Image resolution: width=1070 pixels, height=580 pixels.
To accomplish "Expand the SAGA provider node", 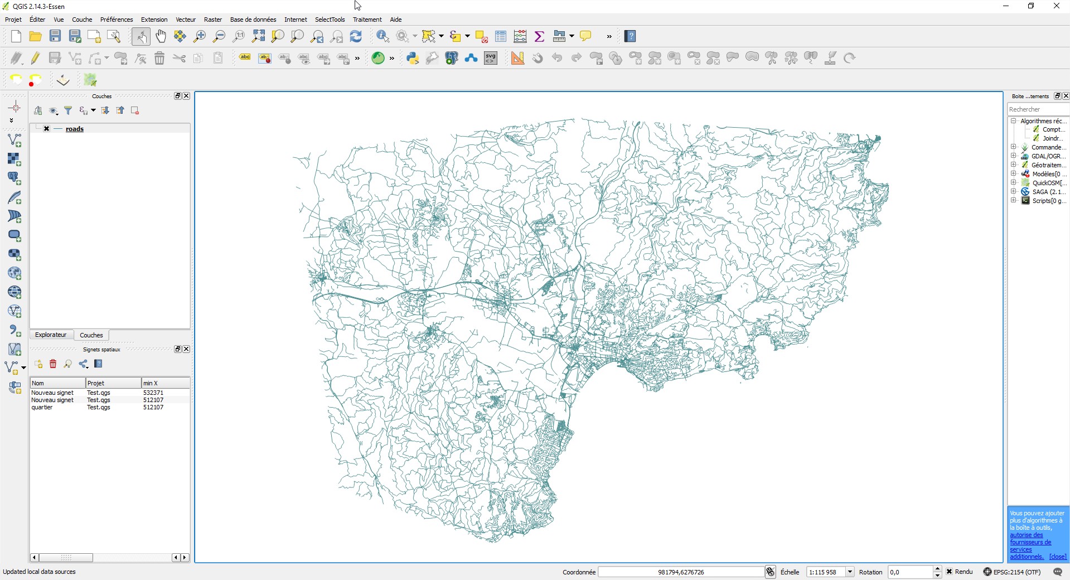I will [1014, 192].
